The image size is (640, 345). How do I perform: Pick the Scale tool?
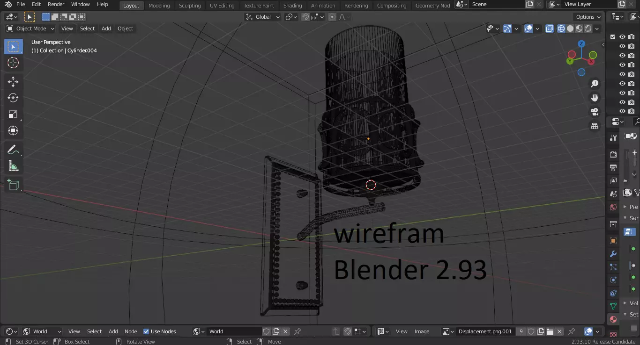13,114
